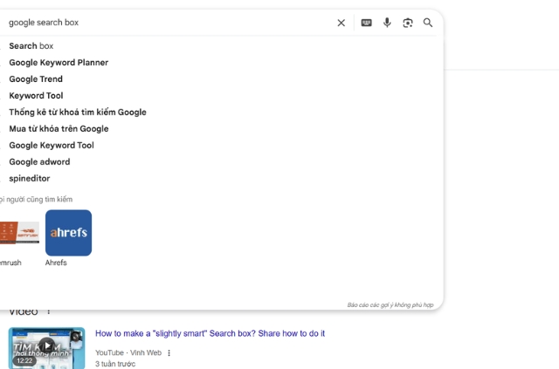Select the "Keyword Tool" suggestion
Image resolution: width=559 pixels, height=369 pixels.
coord(36,96)
